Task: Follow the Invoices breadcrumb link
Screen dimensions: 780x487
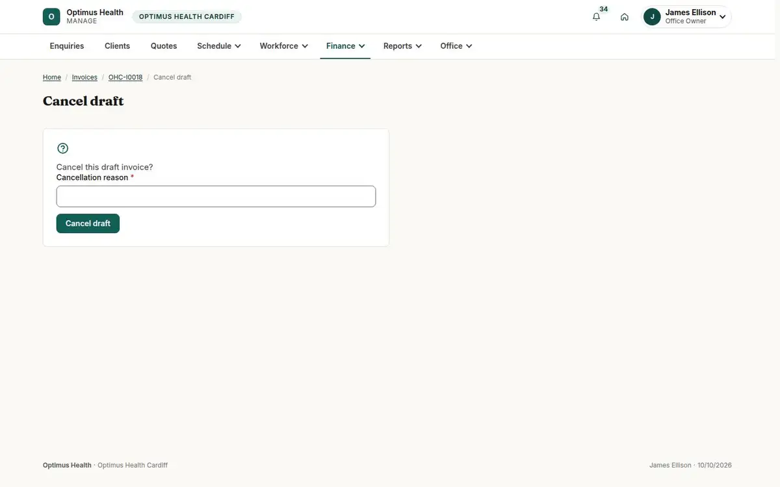Action: [x=84, y=77]
